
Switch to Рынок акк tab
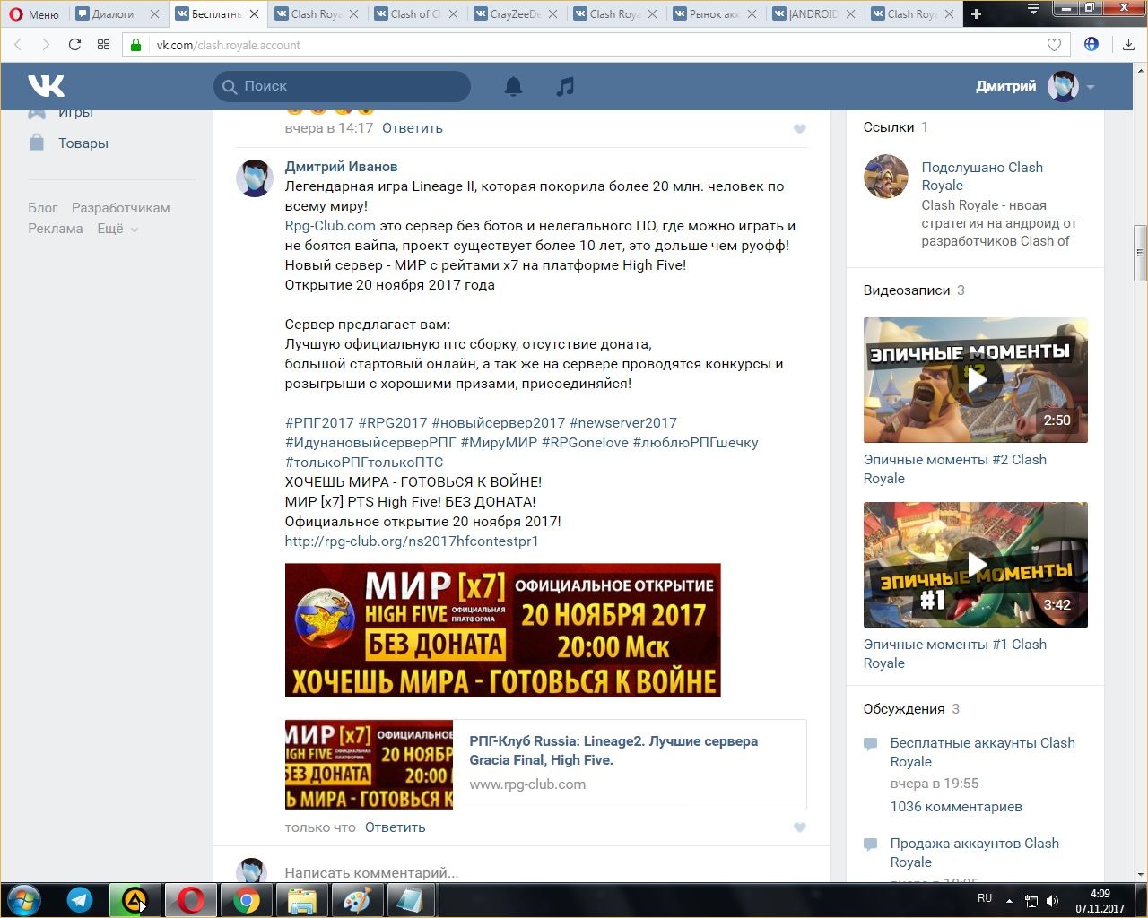tap(714, 13)
